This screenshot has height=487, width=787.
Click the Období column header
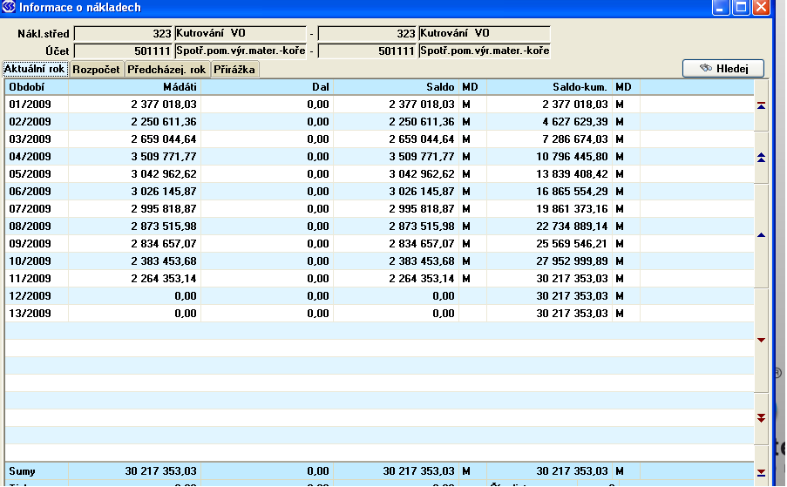click(37, 87)
